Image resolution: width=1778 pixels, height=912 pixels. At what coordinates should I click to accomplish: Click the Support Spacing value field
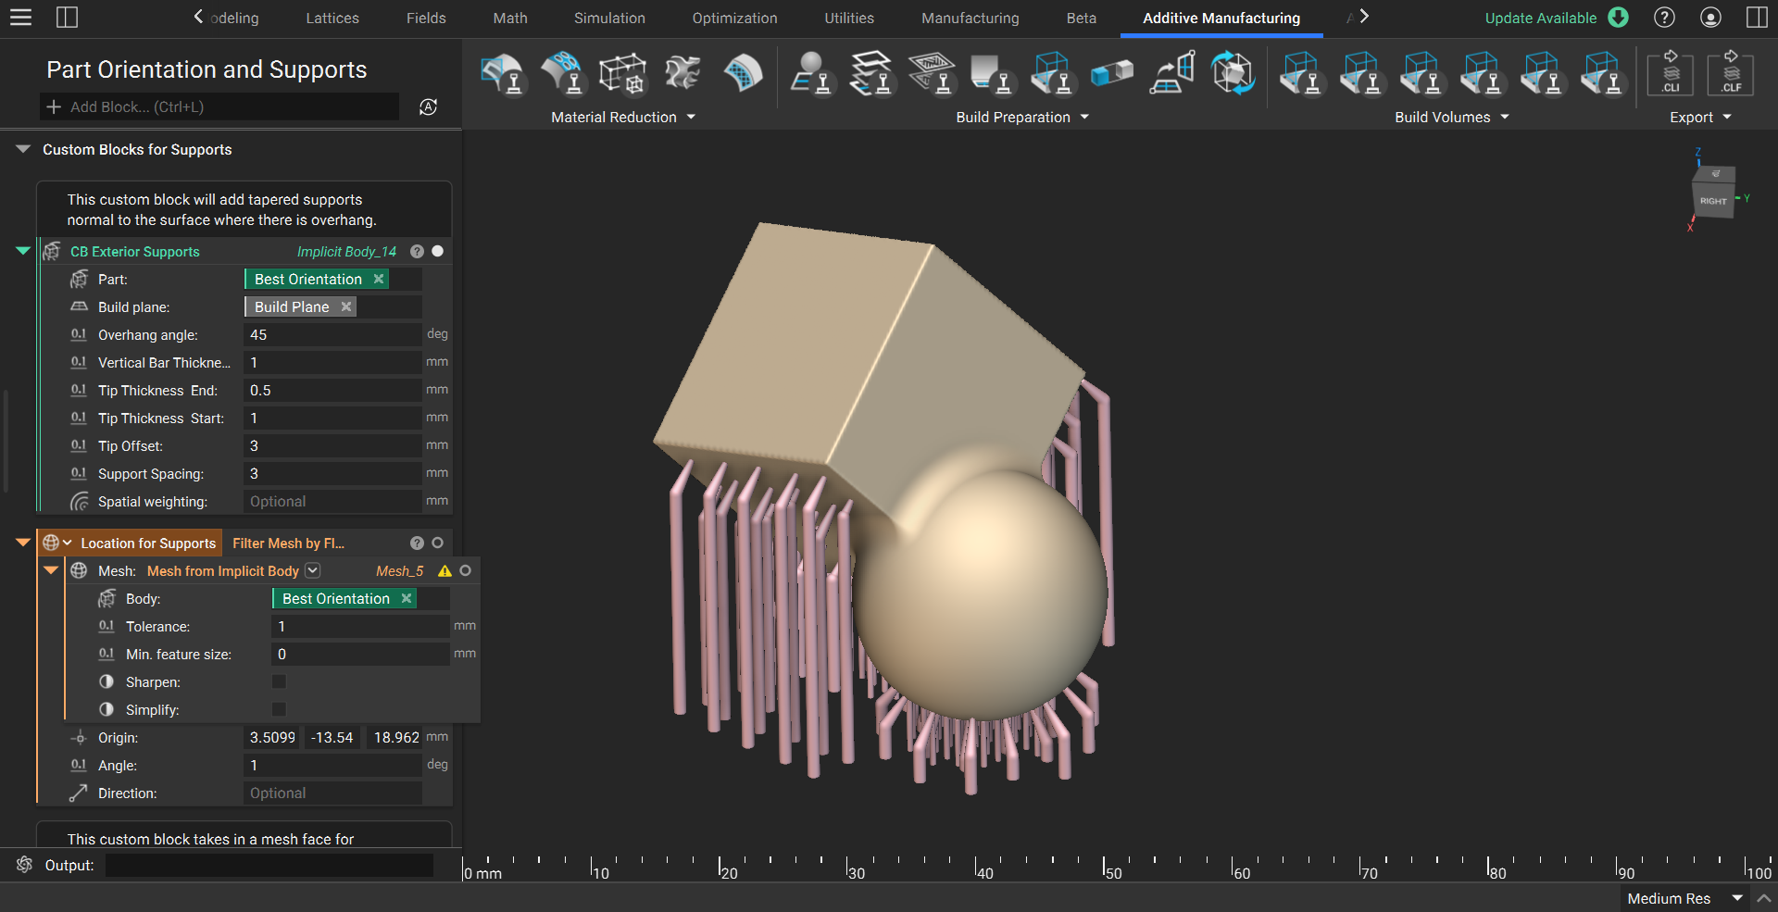[332, 473]
